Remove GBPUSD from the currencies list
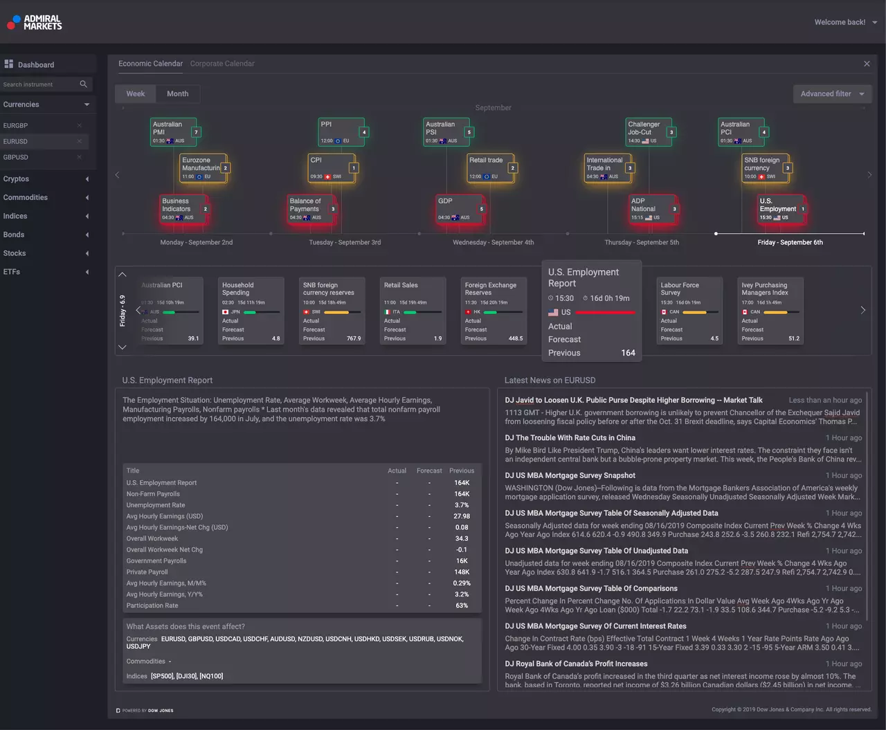This screenshot has width=886, height=730. (x=79, y=157)
